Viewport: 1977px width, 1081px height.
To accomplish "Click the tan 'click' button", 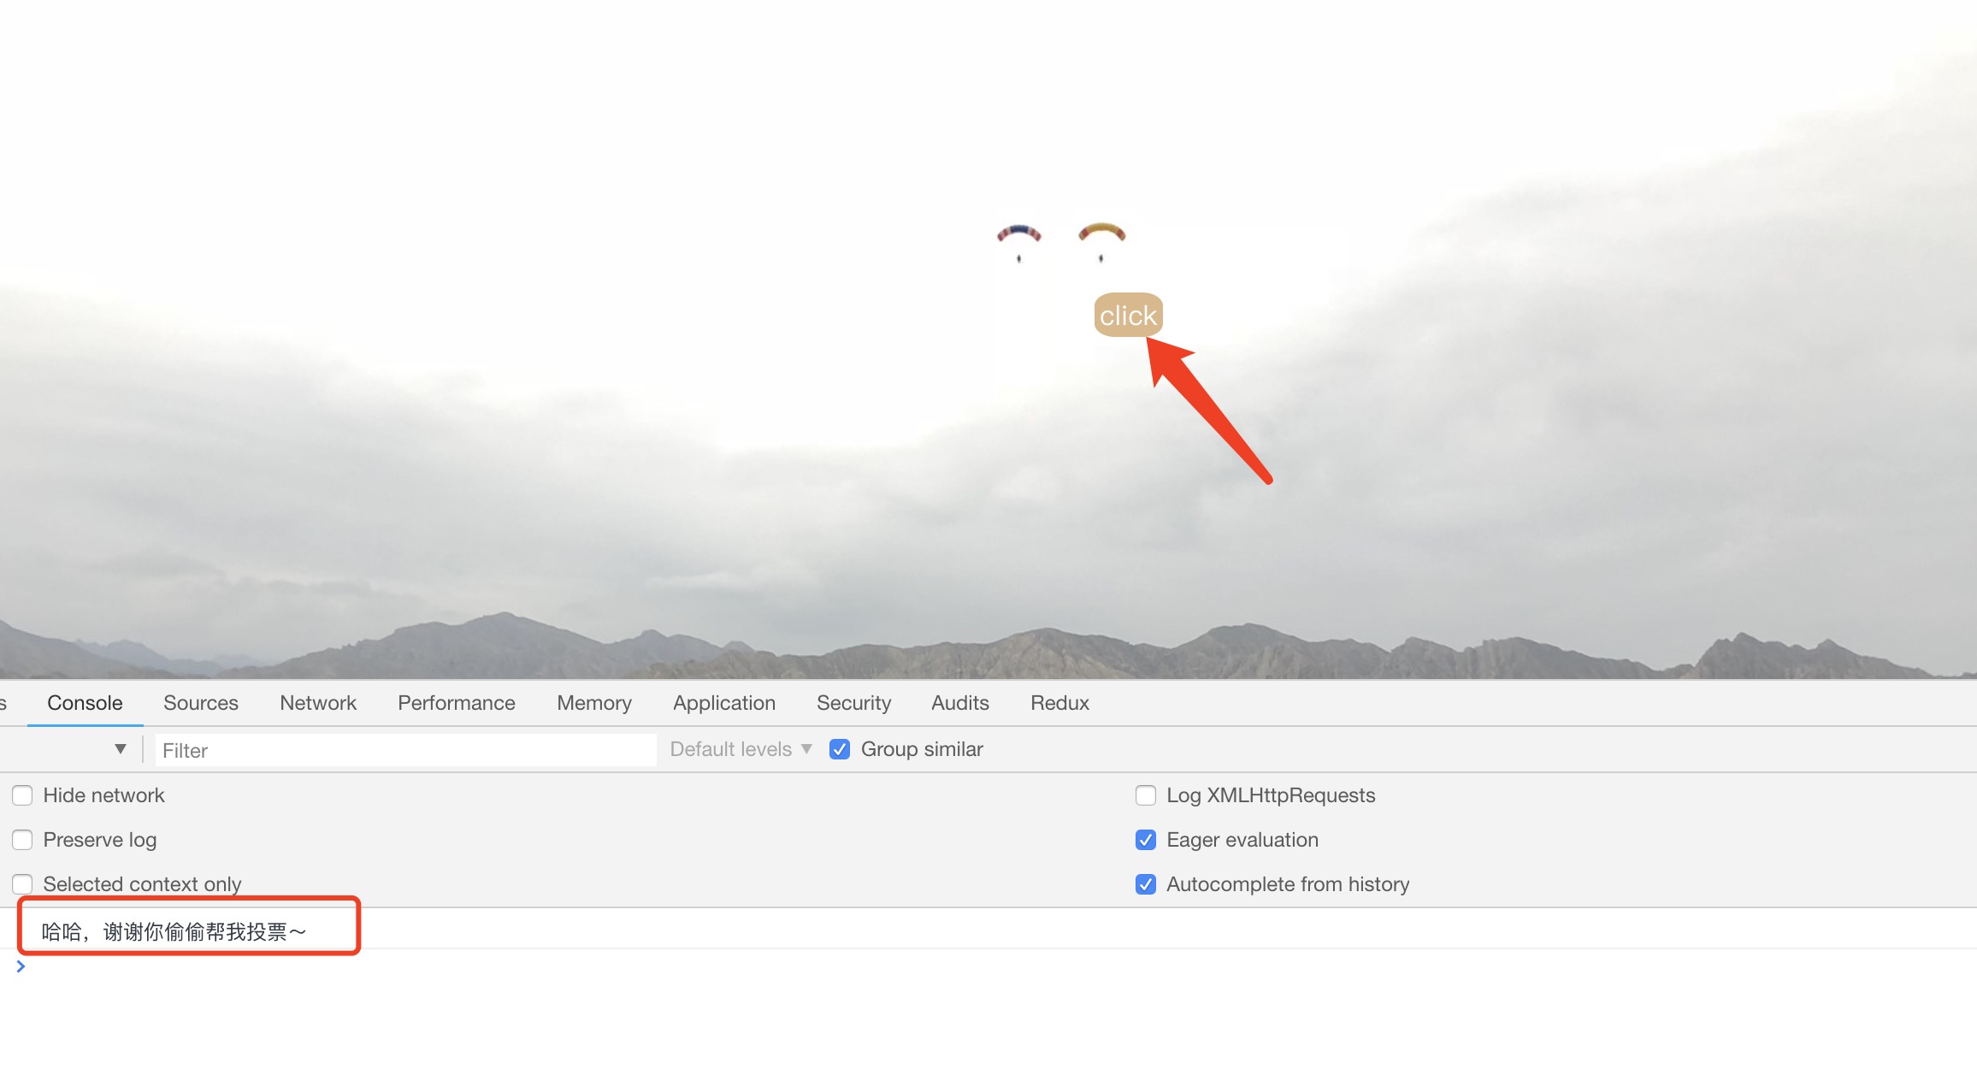I will (1128, 316).
